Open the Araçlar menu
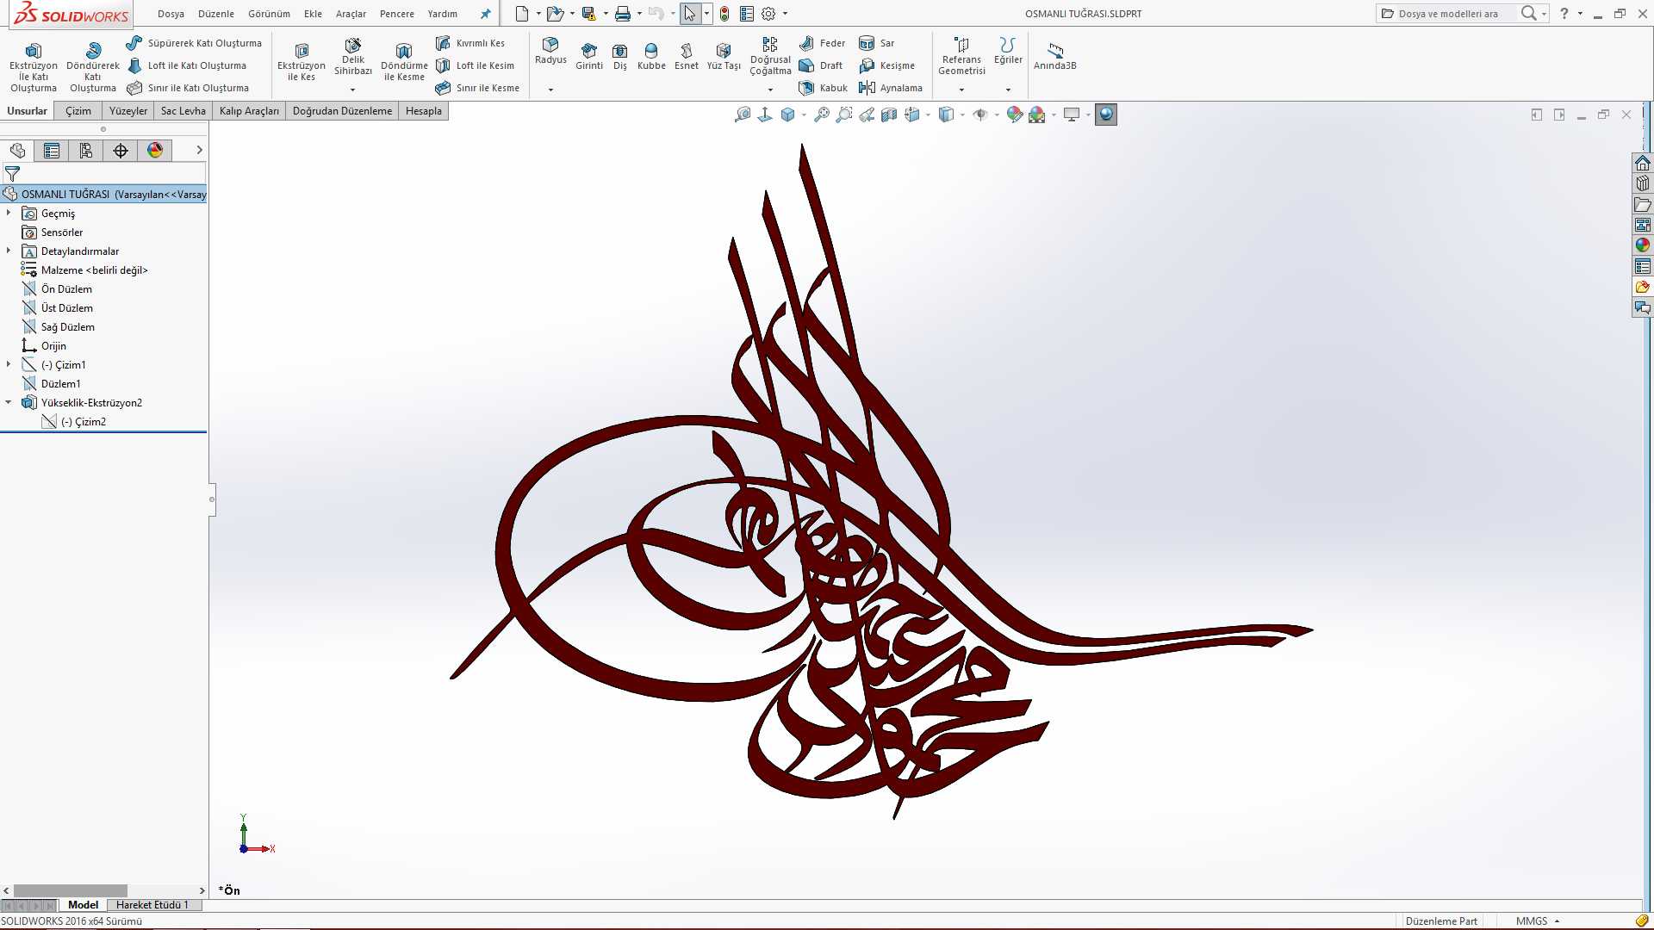Image resolution: width=1654 pixels, height=930 pixels. 351,14
